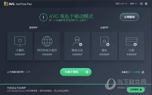The width and height of the screenshot is (152, 95).
Task: Close the AVG window
Action: pos(146,4)
